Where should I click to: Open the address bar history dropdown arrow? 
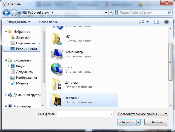pyautogui.click(x=106, y=13)
